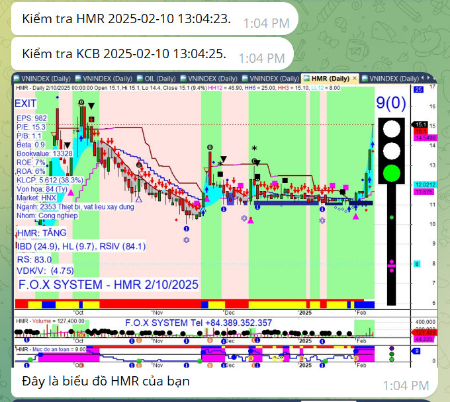The image size is (450, 402).
Task: Click the 'EPS: 982' value
Action: (32, 118)
